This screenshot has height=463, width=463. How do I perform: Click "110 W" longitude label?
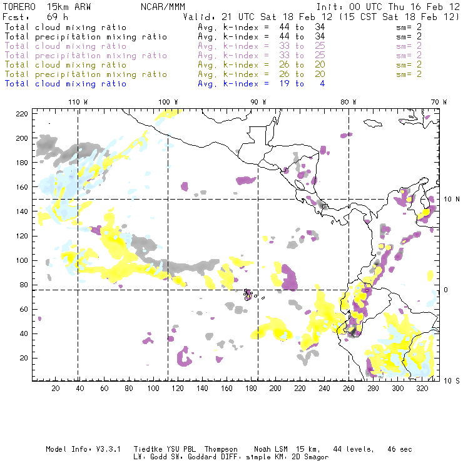(x=78, y=102)
